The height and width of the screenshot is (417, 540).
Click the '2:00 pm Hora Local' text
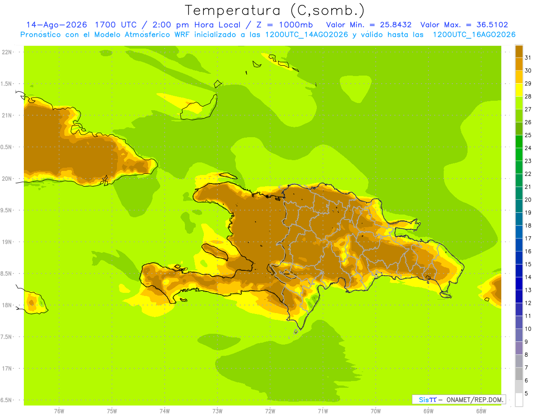click(x=197, y=25)
